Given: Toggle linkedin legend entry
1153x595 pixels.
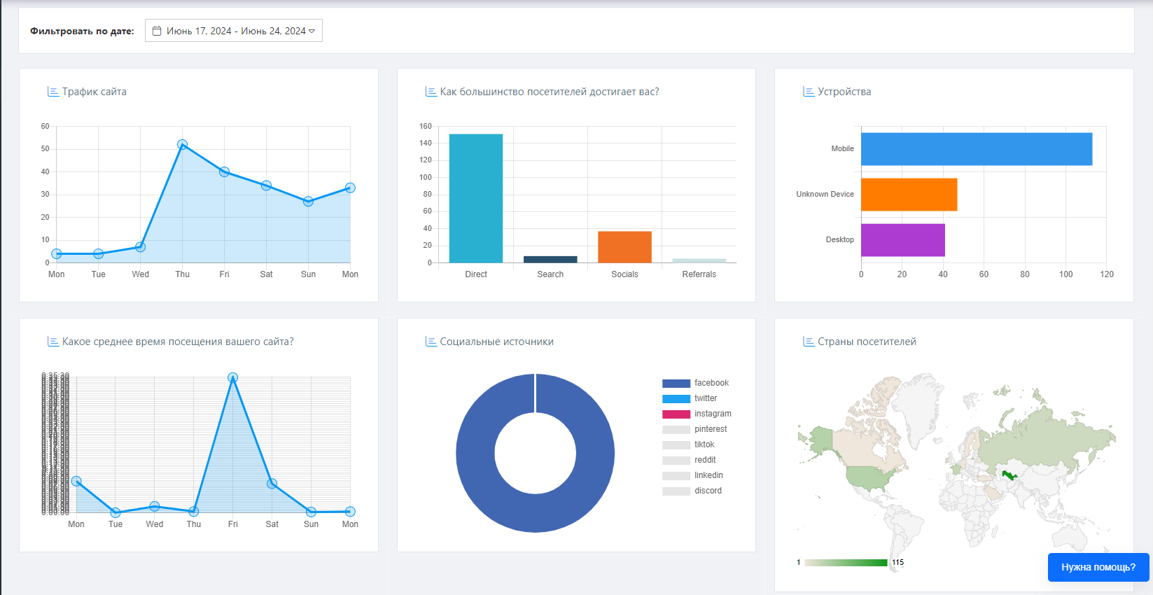Looking at the screenshot, I should [692, 475].
